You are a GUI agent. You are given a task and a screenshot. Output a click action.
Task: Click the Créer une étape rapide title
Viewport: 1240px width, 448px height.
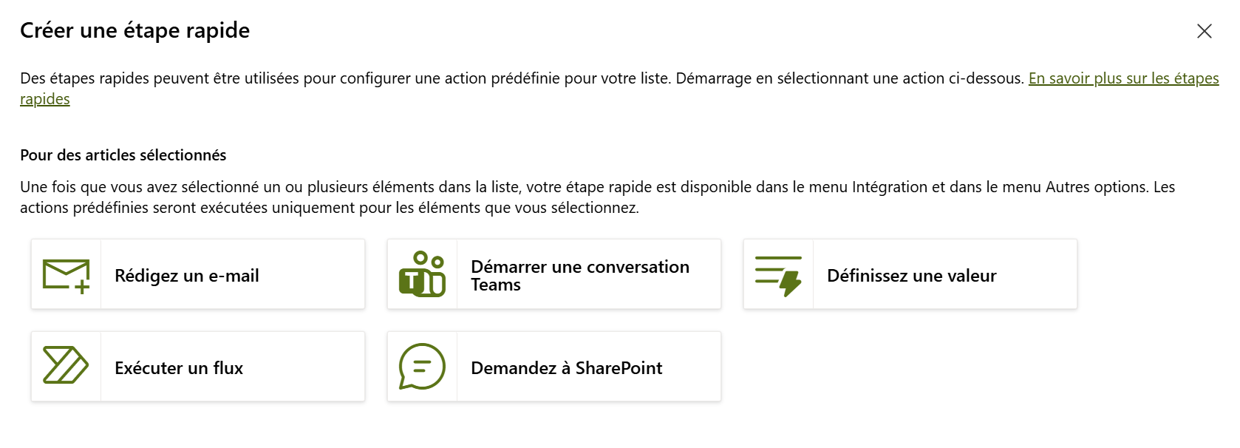pos(134,30)
